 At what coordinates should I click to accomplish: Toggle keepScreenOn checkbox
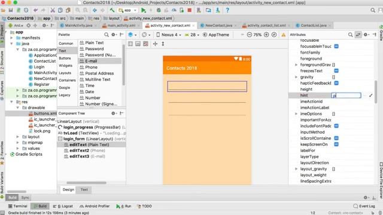point(336,145)
